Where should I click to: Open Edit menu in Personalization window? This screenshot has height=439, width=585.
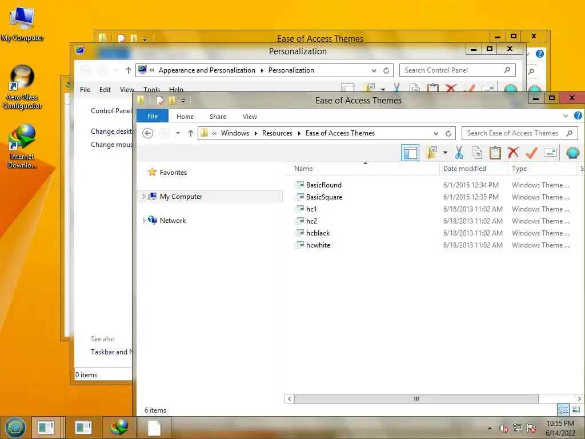[x=105, y=90]
